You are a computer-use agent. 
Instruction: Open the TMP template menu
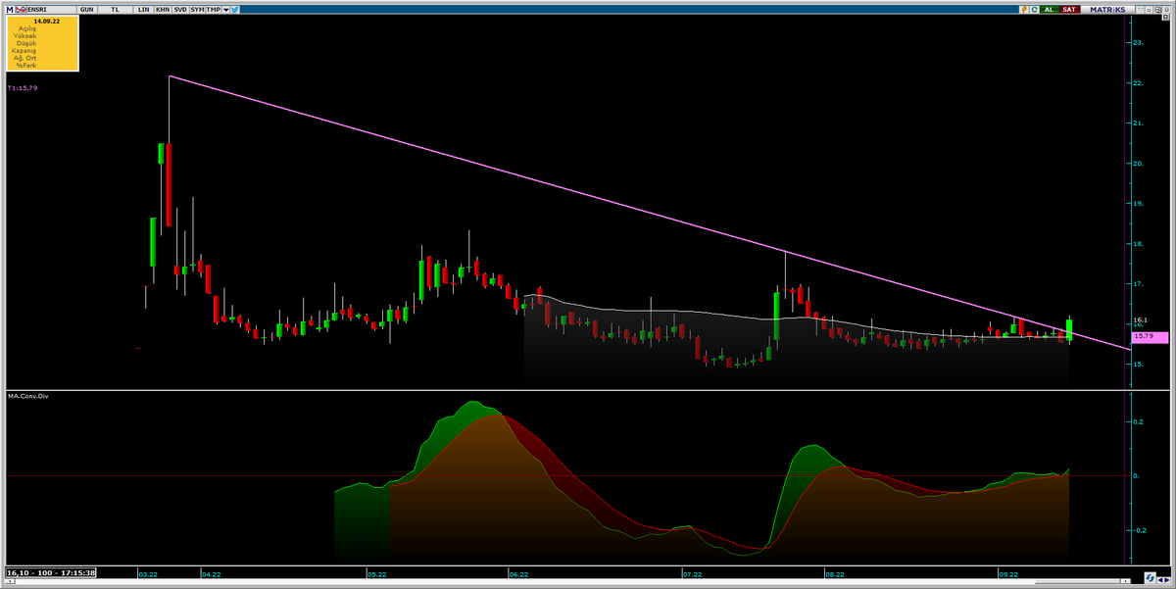[214, 9]
